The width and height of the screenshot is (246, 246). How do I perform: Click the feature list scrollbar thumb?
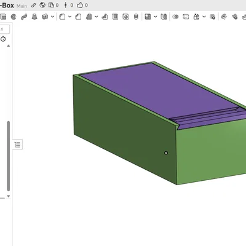pos(9,156)
